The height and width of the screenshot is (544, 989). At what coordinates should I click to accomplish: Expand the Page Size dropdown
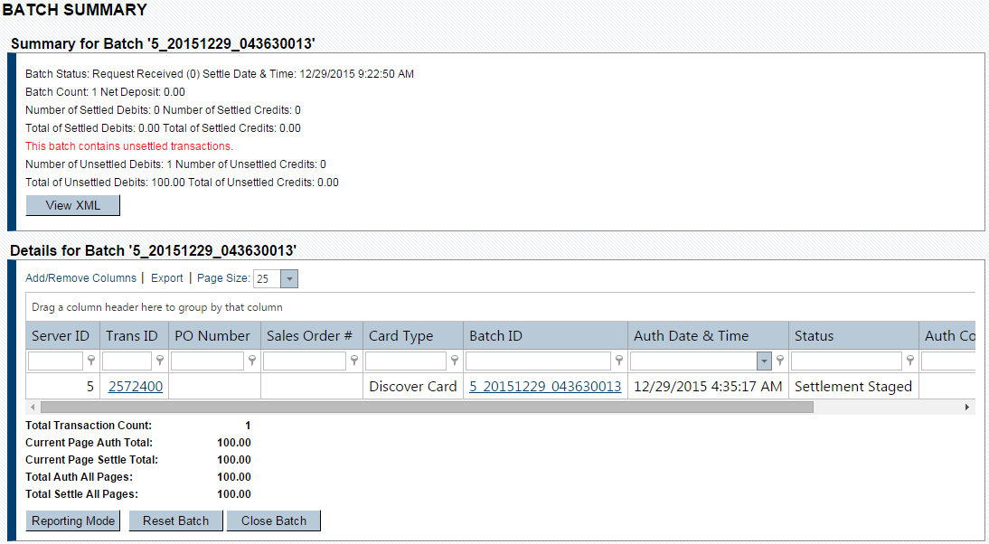[x=289, y=279]
